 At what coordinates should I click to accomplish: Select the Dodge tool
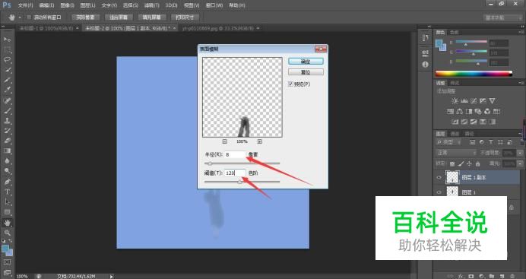pos(7,171)
